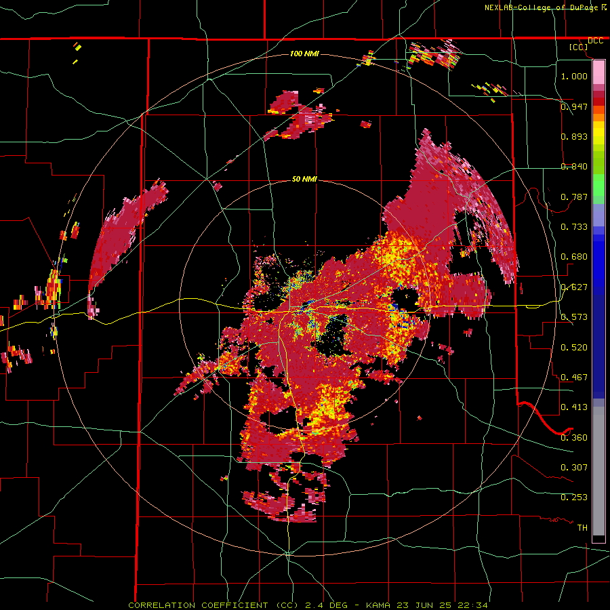Click the Correlation Coefficient caption at bottom

tap(308, 605)
